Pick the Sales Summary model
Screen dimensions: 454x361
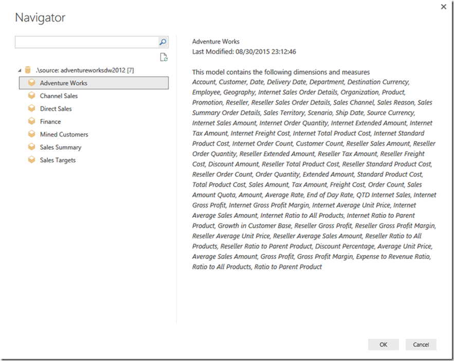pos(61,147)
